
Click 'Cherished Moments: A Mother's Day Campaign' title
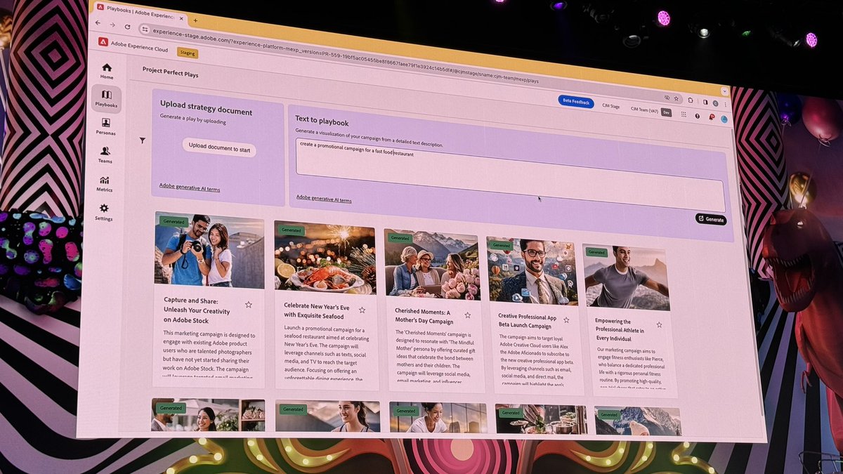[x=424, y=316]
